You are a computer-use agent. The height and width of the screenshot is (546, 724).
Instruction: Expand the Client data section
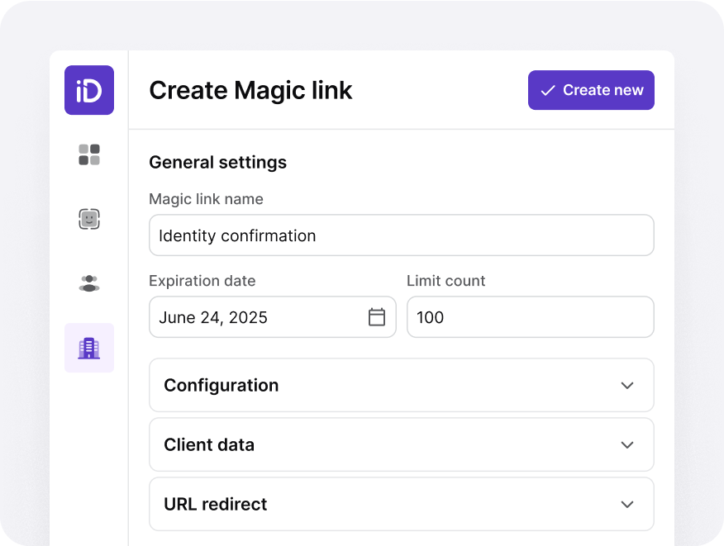[401, 444]
